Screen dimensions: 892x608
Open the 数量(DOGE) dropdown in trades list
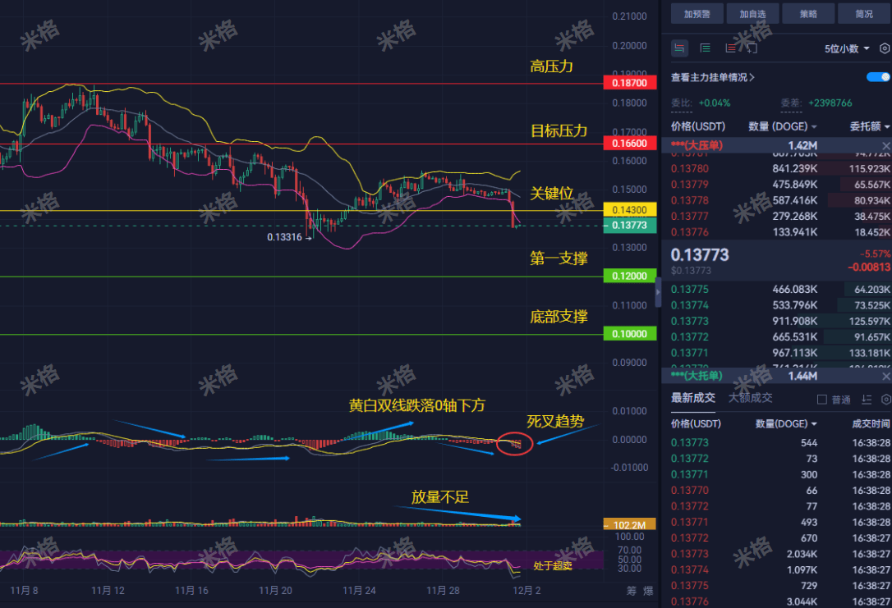[786, 424]
